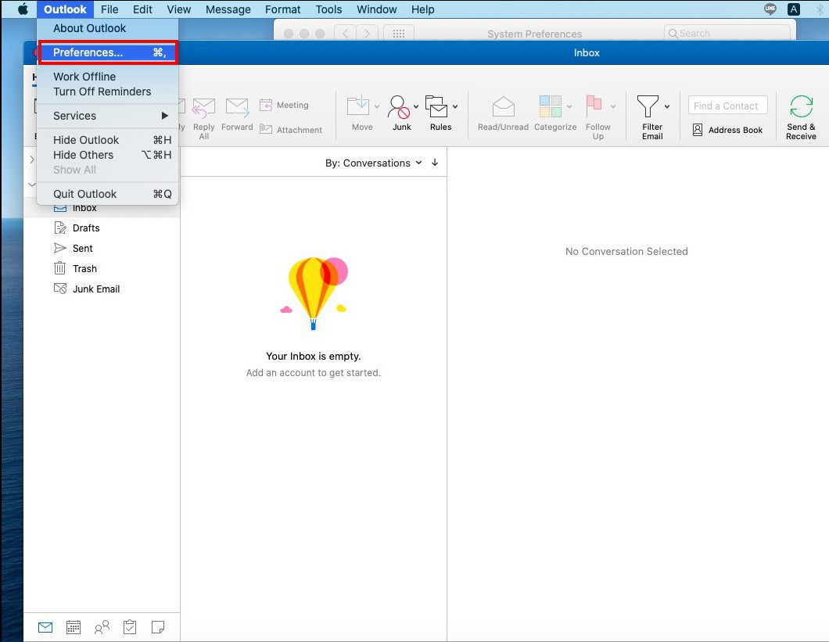This screenshot has width=829, height=642.
Task: Open the Services submenu
Action: tap(74, 115)
